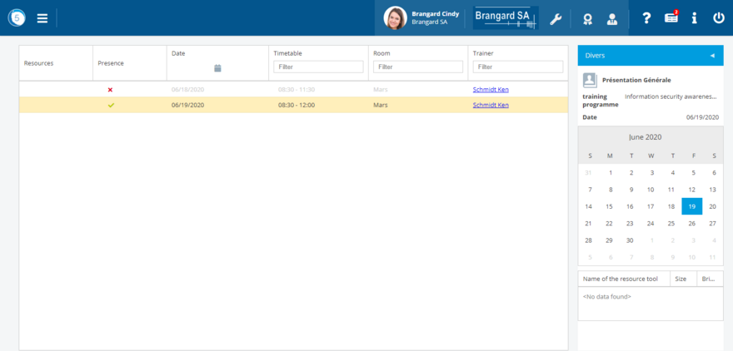Toggle the green check presence mark
733x351 pixels.
click(x=110, y=105)
